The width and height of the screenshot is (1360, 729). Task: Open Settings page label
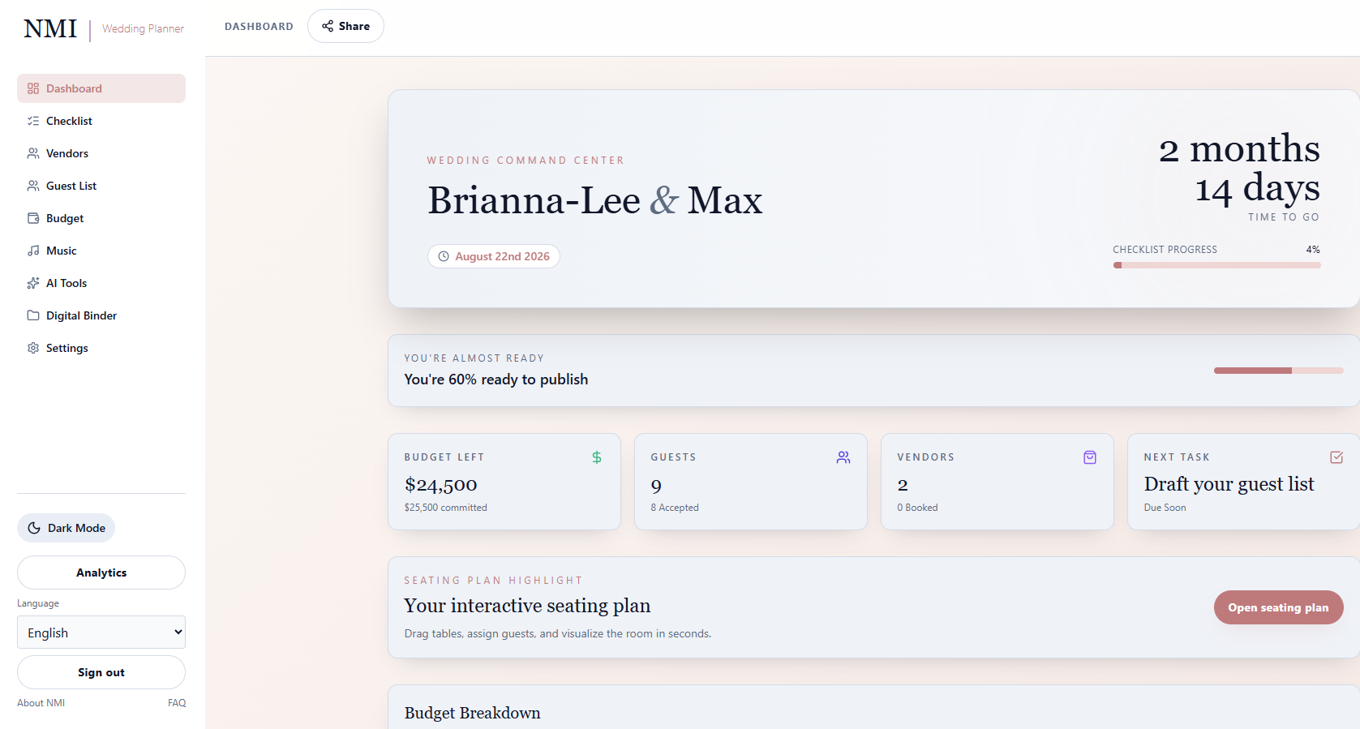(67, 348)
